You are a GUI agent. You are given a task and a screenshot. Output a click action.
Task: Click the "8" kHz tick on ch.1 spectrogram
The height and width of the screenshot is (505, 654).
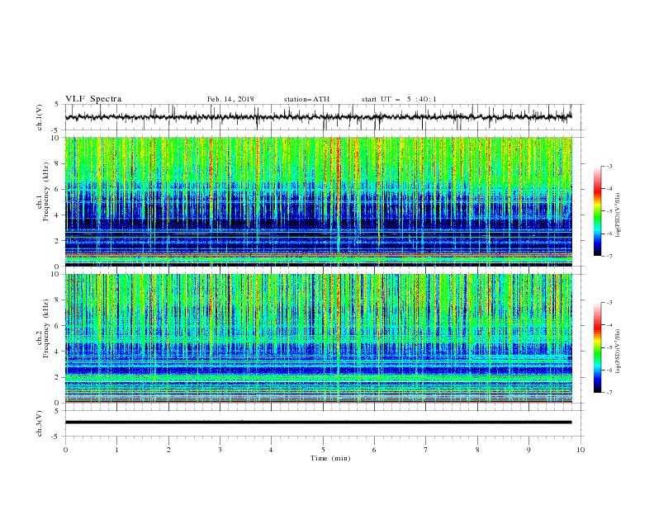point(57,163)
